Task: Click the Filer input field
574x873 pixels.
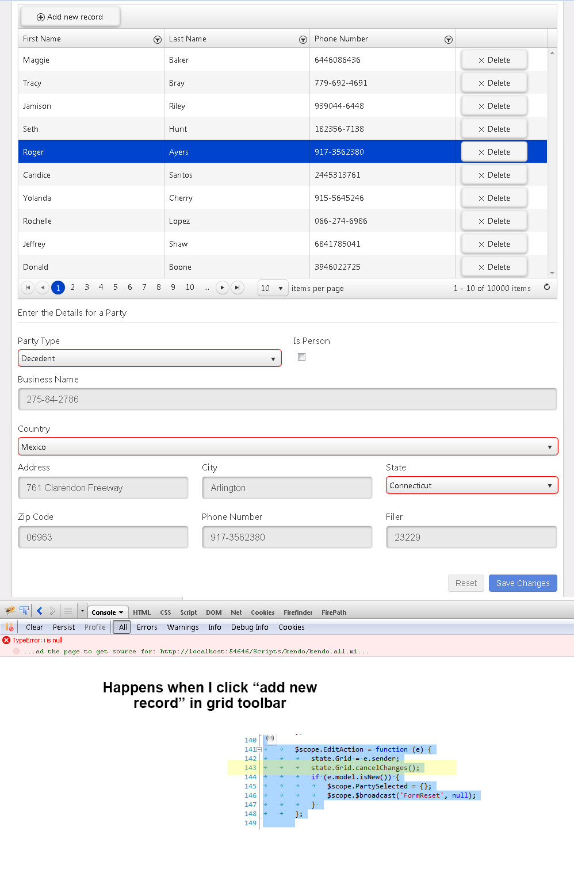Action: coord(472,537)
